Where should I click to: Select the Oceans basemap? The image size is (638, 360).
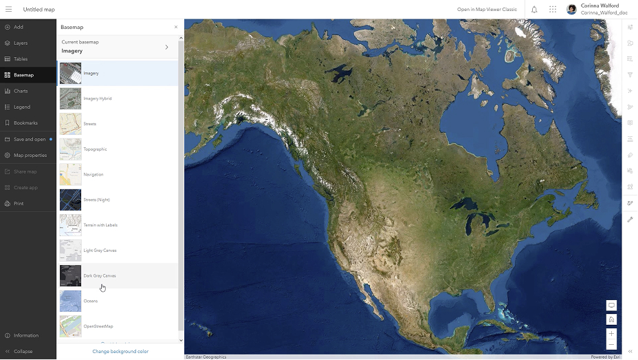pyautogui.click(x=118, y=301)
